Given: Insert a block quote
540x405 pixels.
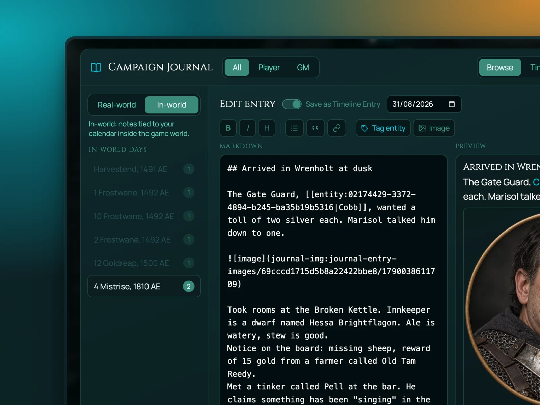Looking at the screenshot, I should [315, 128].
